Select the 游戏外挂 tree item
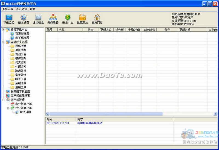Image resolution: width=219 pixels, height=150 pixels. (21, 71)
